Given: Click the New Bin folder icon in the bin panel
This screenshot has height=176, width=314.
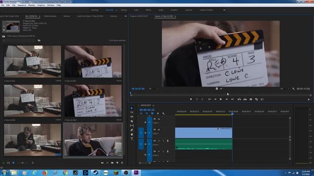Looking at the screenshot, I should [x=112, y=163].
